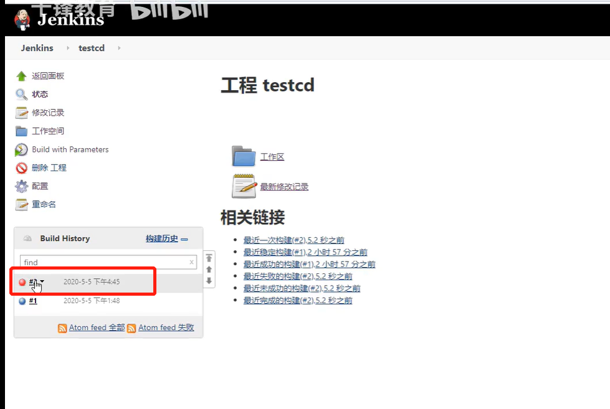The image size is (610, 409).
Task: Click the magnifier icon beside 状态
Action: tap(21, 95)
